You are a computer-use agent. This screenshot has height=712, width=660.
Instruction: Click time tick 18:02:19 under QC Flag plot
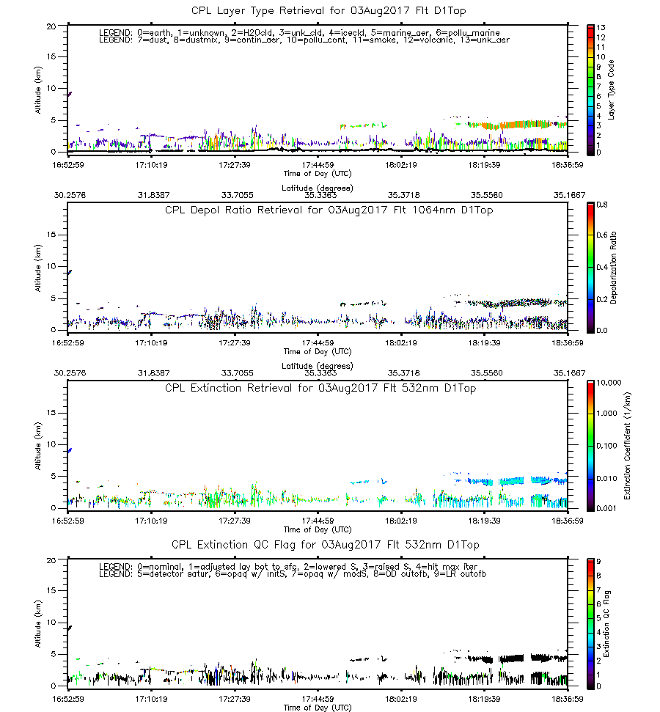(x=401, y=699)
